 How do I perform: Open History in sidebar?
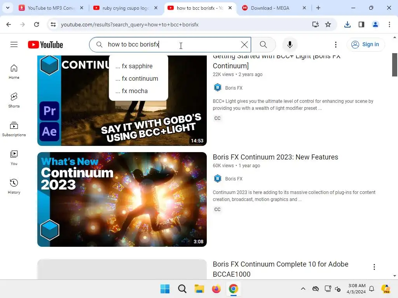[14, 186]
